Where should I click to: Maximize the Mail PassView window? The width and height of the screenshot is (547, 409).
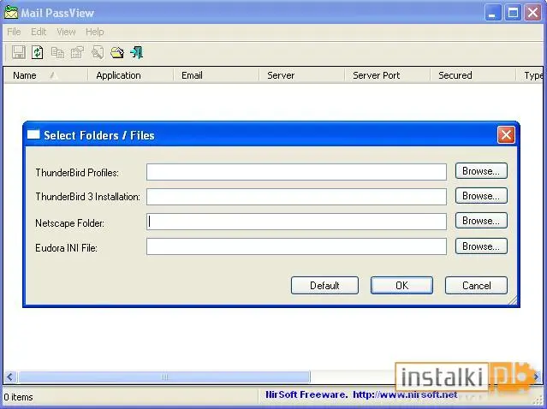(513, 13)
